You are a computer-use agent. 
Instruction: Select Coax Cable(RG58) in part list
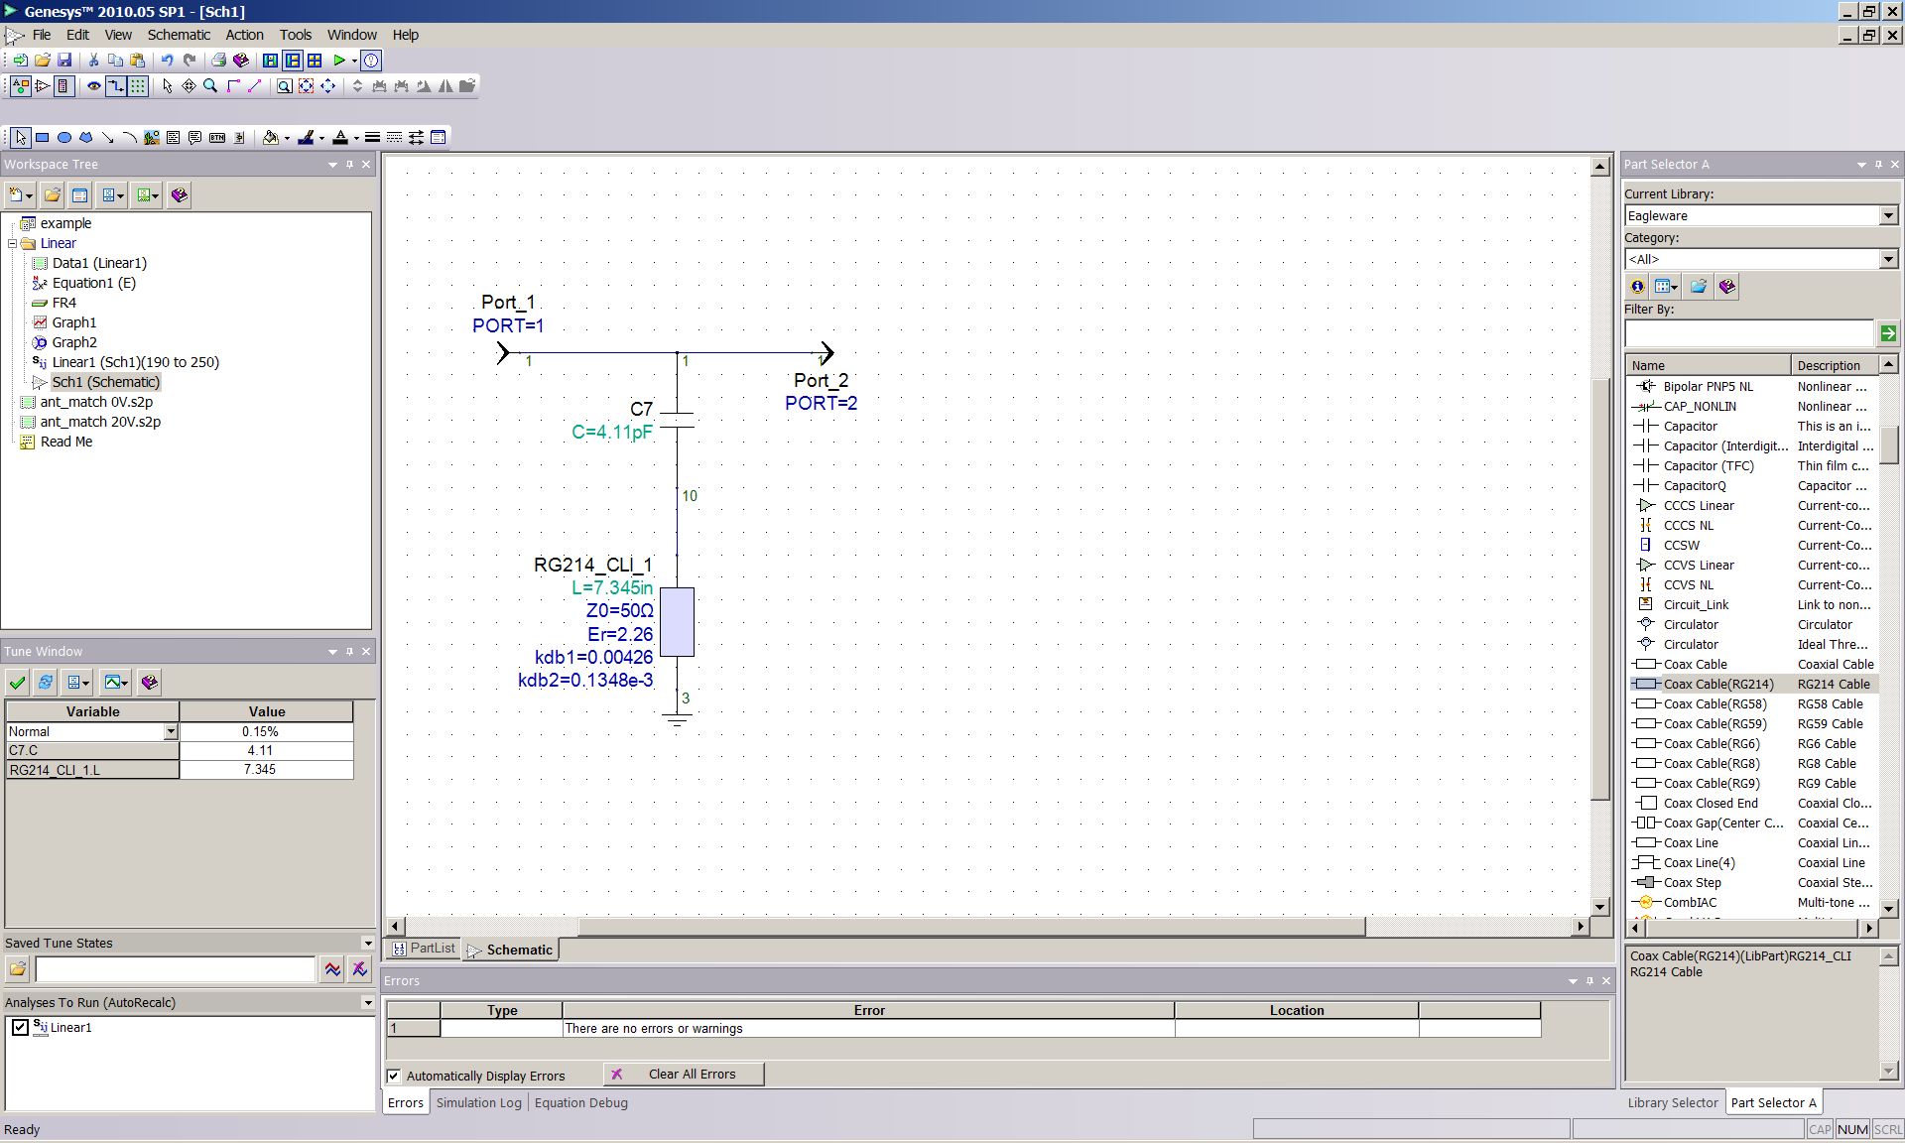pyautogui.click(x=1714, y=704)
